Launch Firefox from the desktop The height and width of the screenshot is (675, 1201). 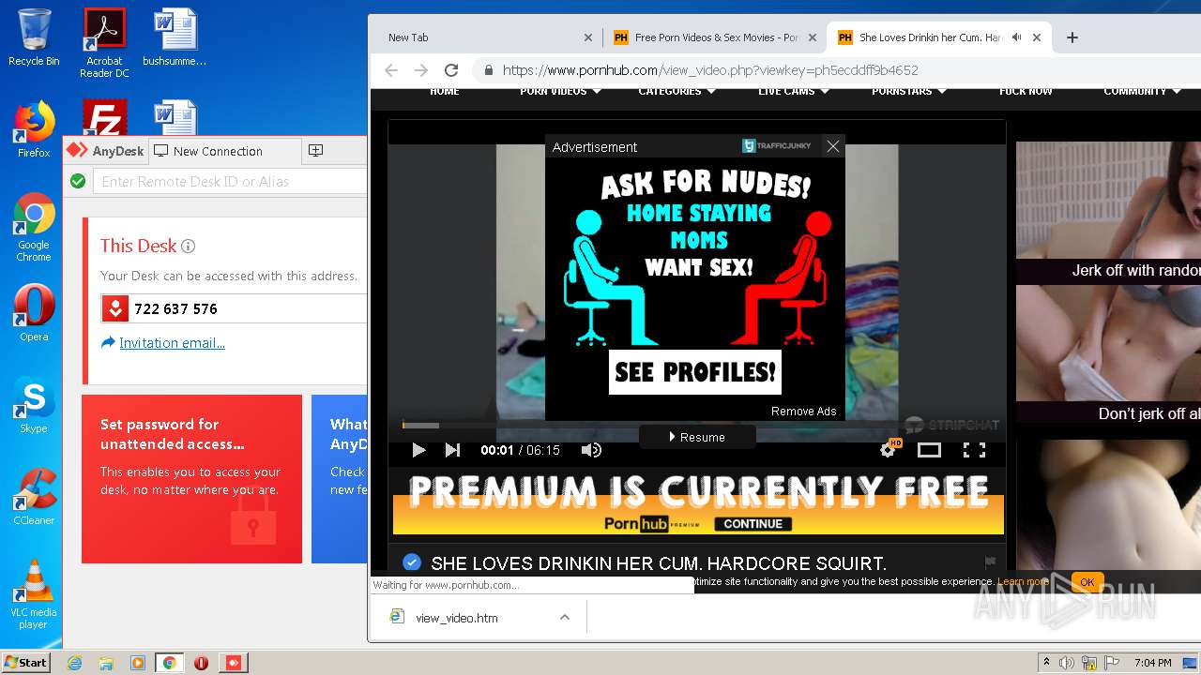34,129
